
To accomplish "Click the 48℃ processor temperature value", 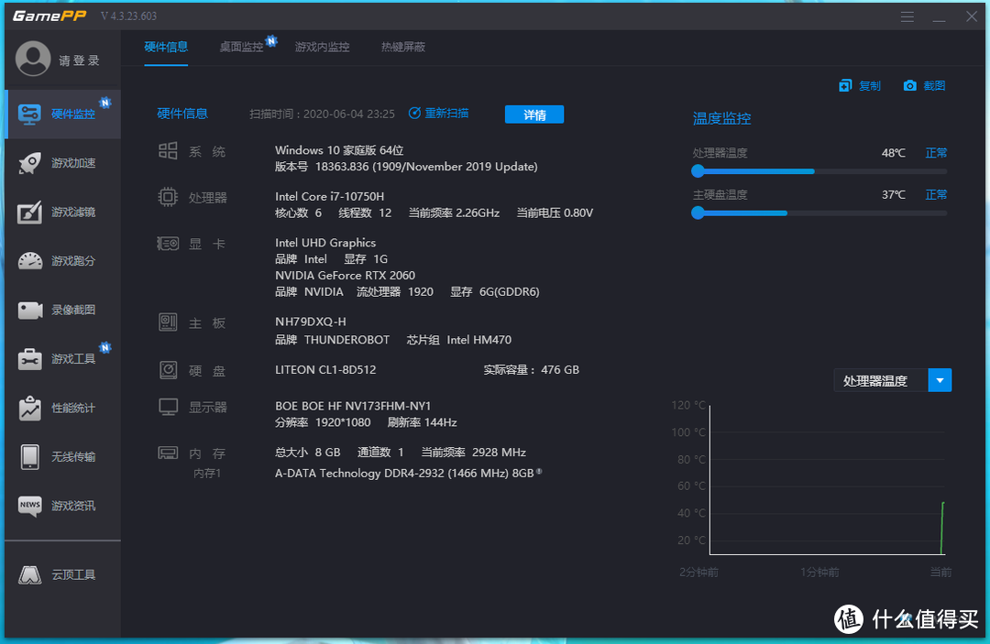I will pos(894,153).
